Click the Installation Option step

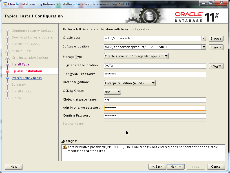(26, 44)
